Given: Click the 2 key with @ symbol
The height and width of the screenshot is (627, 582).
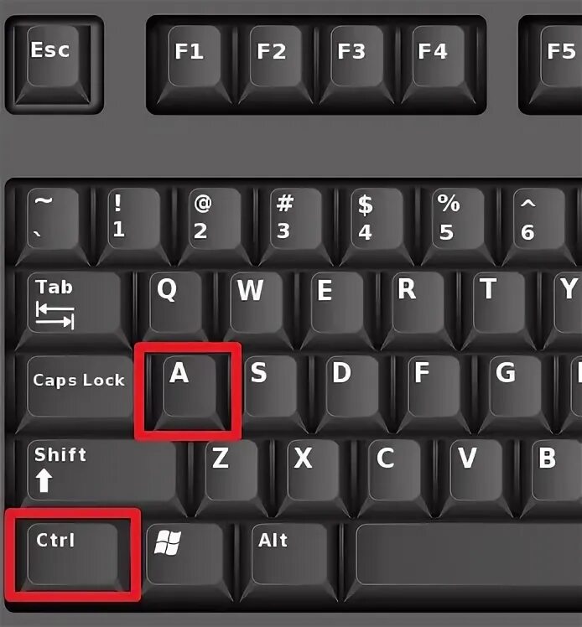Looking at the screenshot, I should (215, 225).
